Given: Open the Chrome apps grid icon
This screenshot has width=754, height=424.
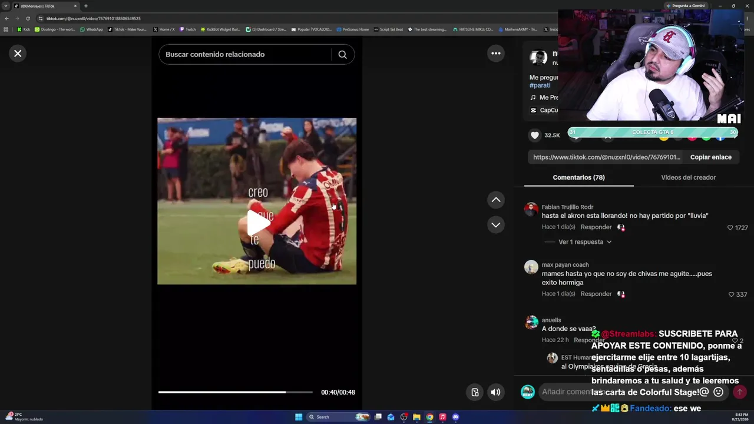Looking at the screenshot, I should point(6,29).
